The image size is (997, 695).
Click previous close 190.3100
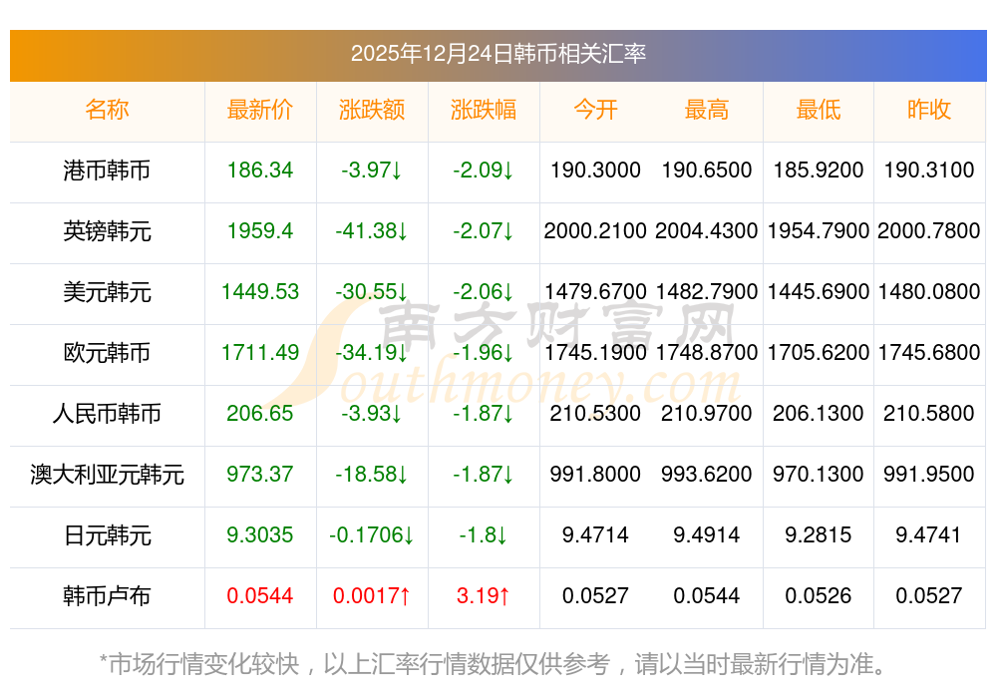[x=929, y=171]
